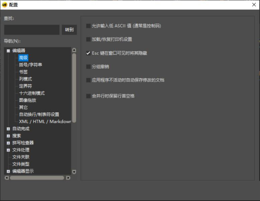Click the tree scroll up arrow
This screenshot has width=260, height=201.
pos(74,50)
